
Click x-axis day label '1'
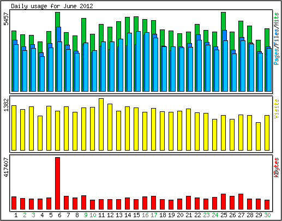tap(16, 215)
